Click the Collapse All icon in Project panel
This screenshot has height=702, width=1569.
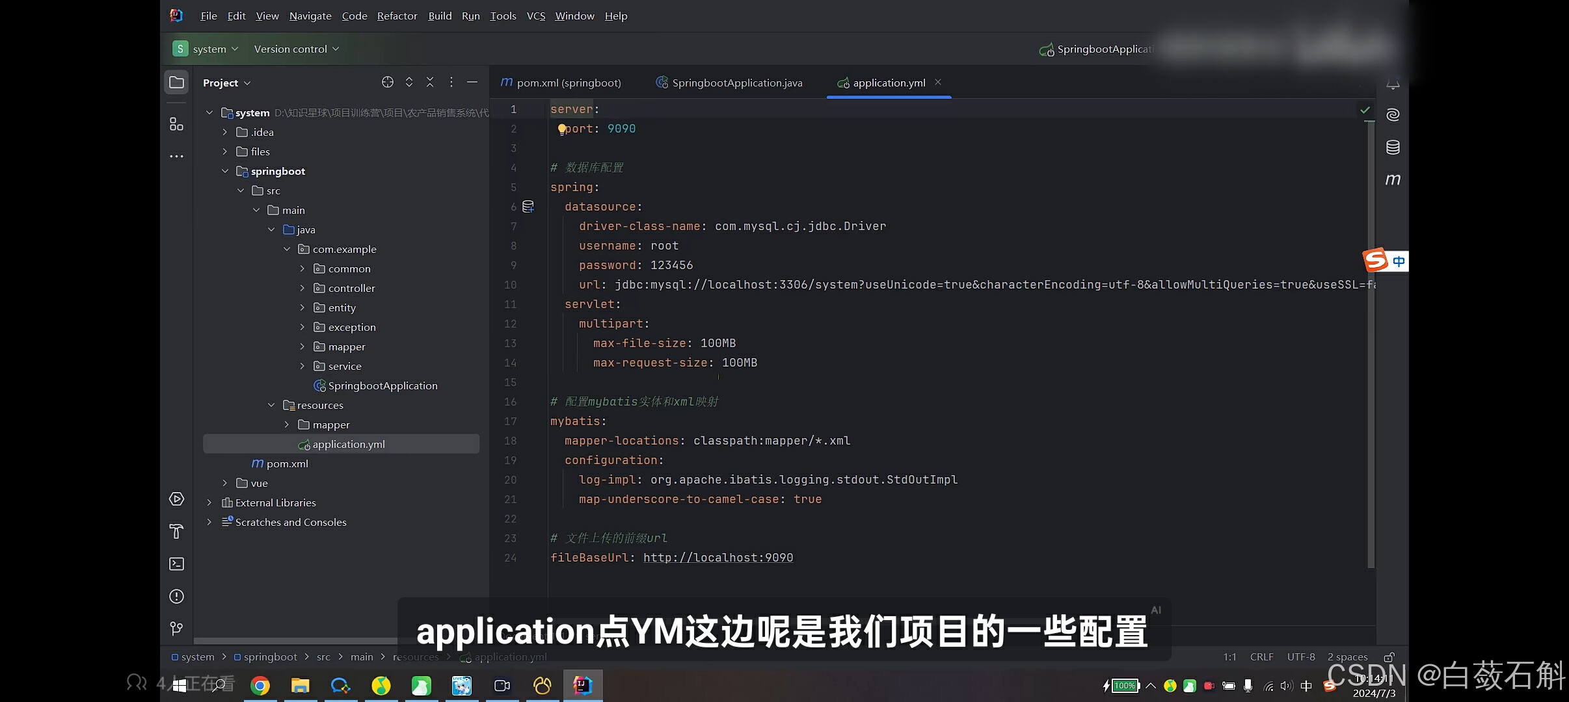pyautogui.click(x=430, y=82)
